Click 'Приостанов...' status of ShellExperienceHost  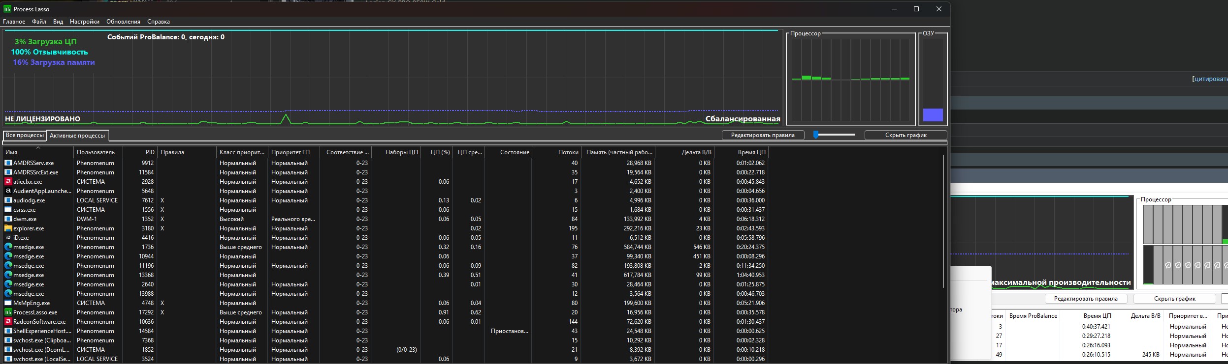pyautogui.click(x=510, y=331)
